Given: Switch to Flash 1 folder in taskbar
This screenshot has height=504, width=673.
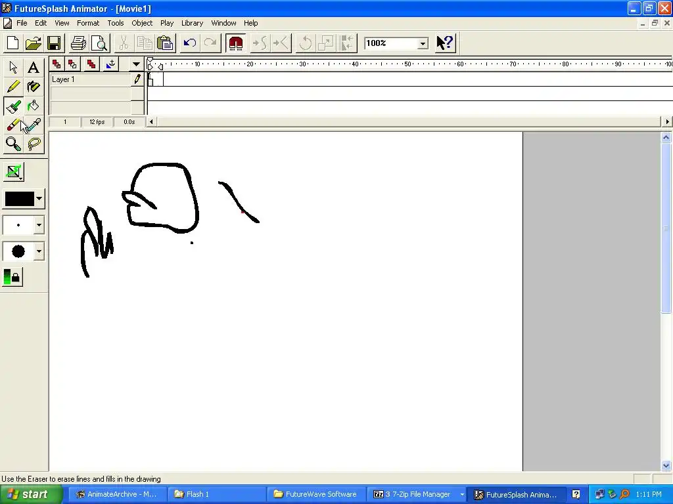Looking at the screenshot, I should tap(216, 494).
